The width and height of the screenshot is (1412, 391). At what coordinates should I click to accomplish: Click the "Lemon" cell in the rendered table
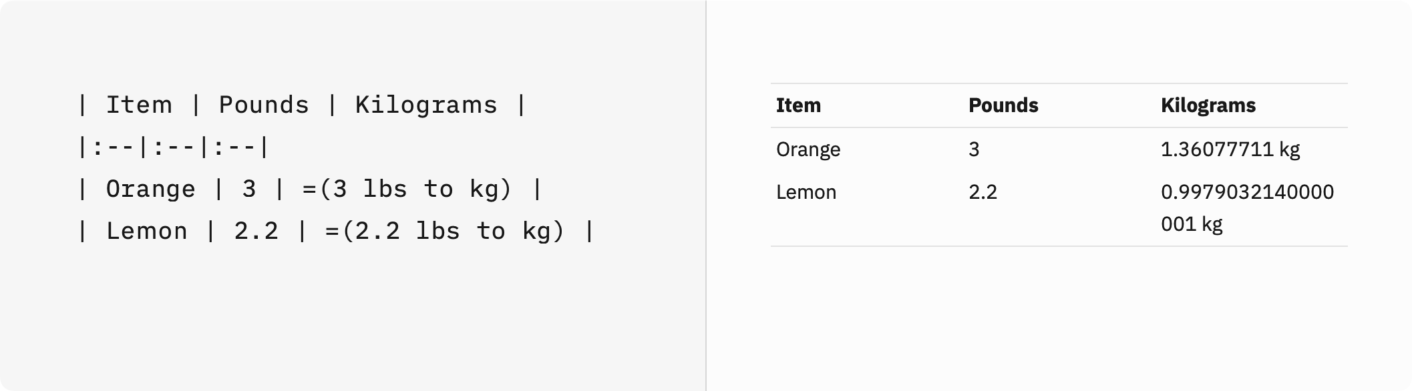click(806, 193)
